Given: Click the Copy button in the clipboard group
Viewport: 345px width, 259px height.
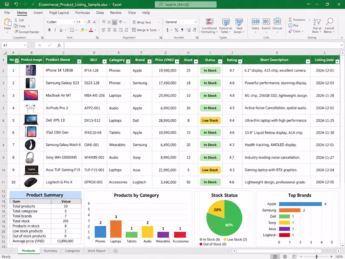Looking at the screenshot, I should click(20, 26).
